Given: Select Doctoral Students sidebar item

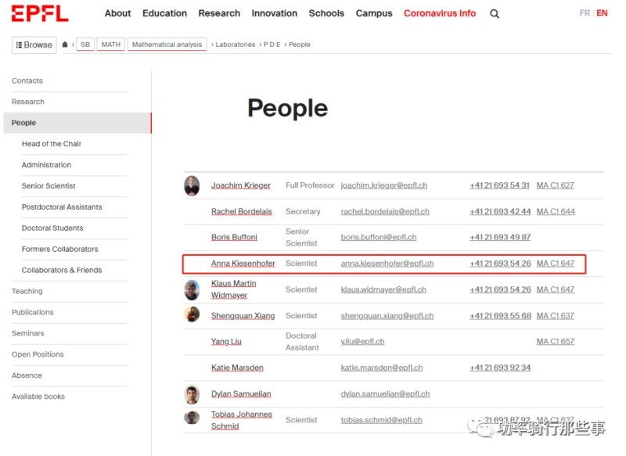Looking at the screenshot, I should 52,228.
